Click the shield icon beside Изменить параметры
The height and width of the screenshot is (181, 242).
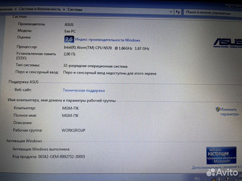(217, 109)
